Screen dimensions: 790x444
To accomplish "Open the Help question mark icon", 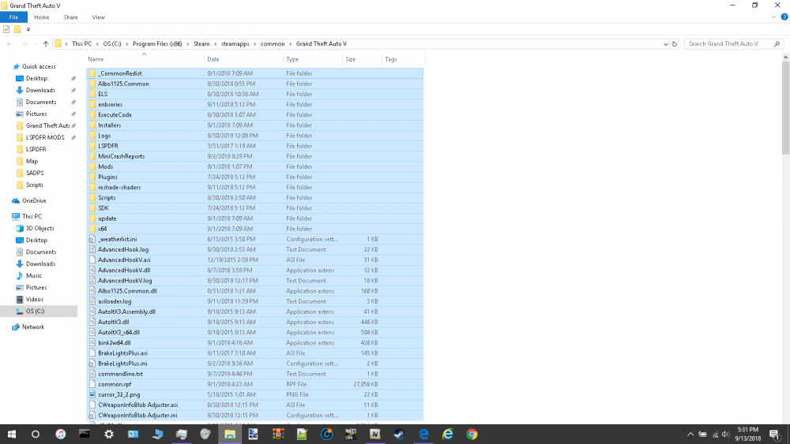I will (x=784, y=17).
